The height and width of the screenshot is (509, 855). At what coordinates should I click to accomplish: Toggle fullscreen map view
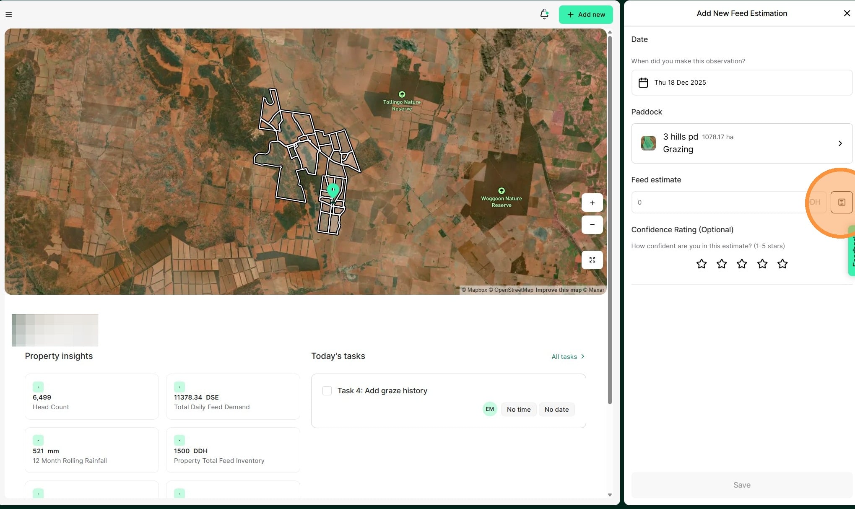[592, 260]
